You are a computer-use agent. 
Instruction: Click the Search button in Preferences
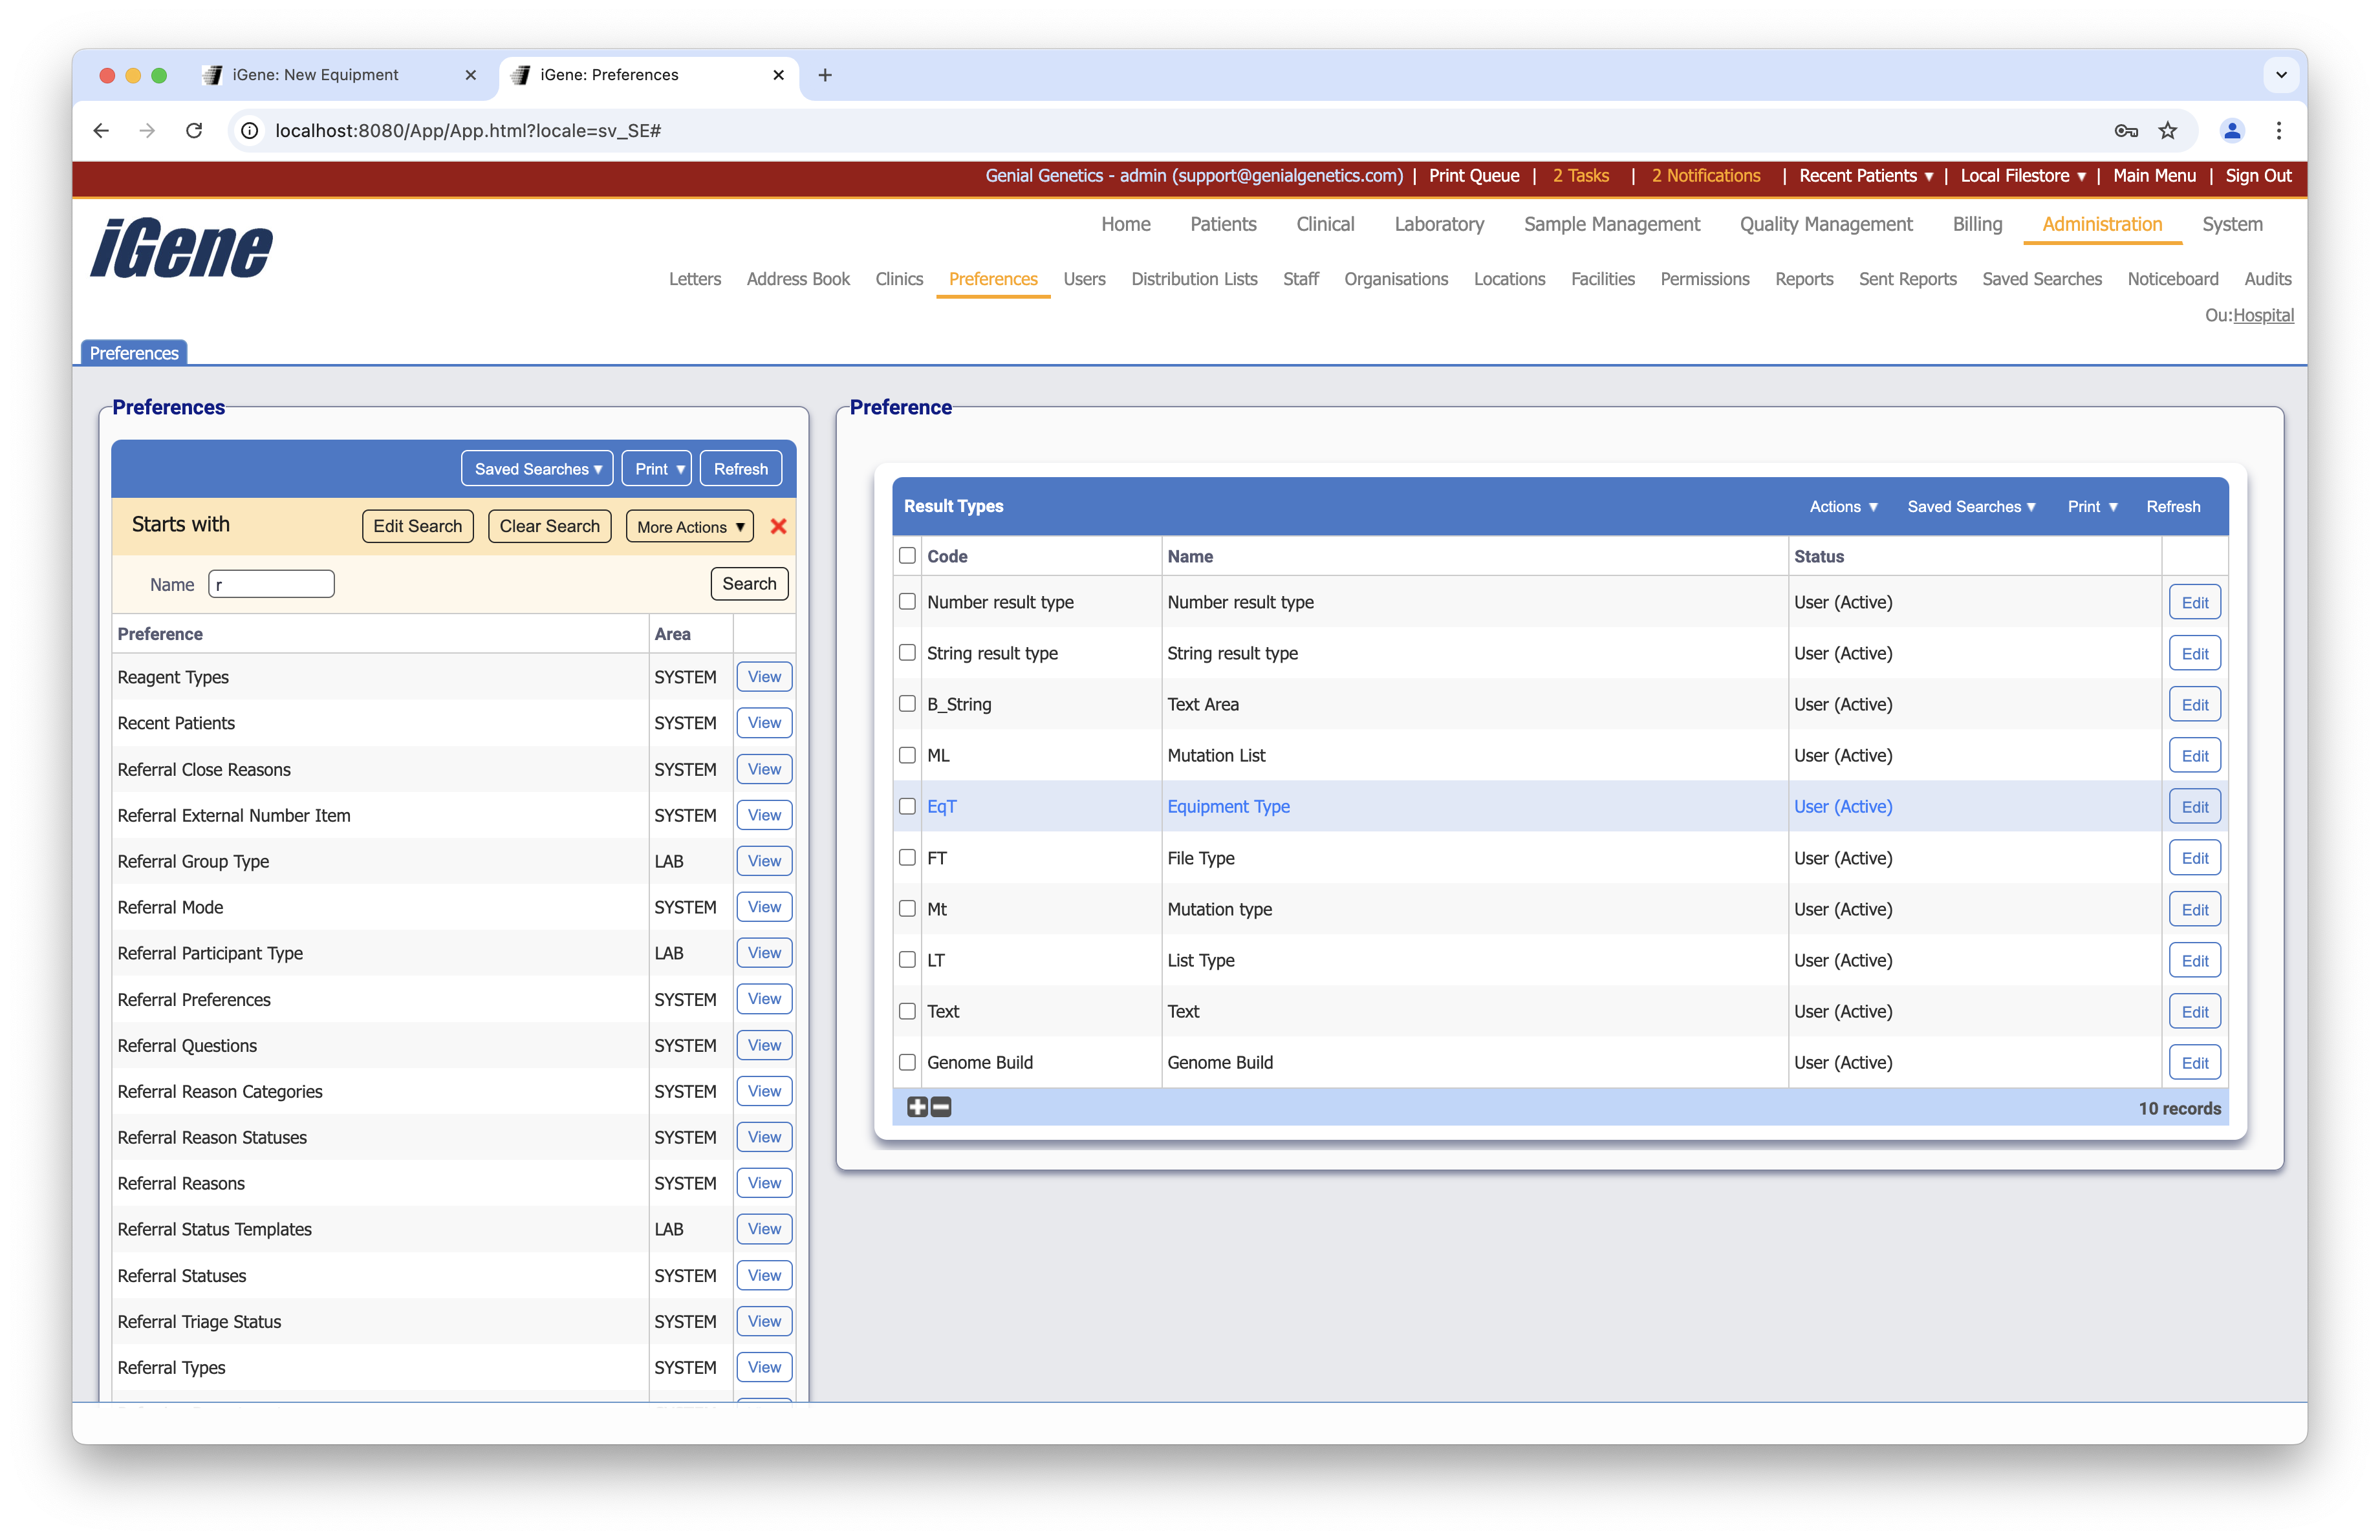click(x=748, y=584)
